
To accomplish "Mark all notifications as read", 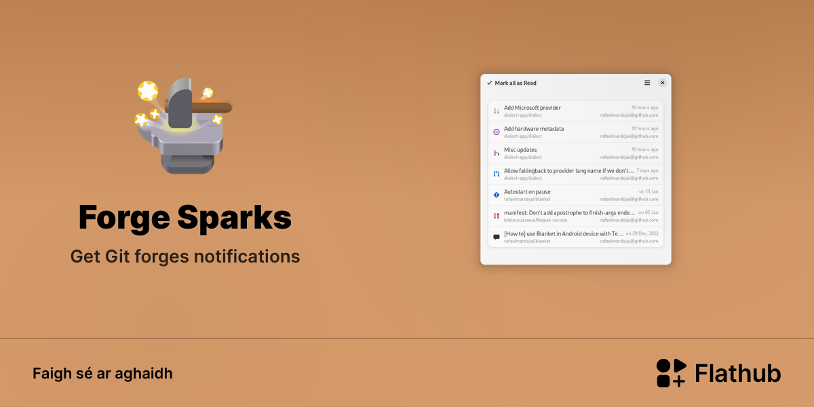I will (511, 83).
